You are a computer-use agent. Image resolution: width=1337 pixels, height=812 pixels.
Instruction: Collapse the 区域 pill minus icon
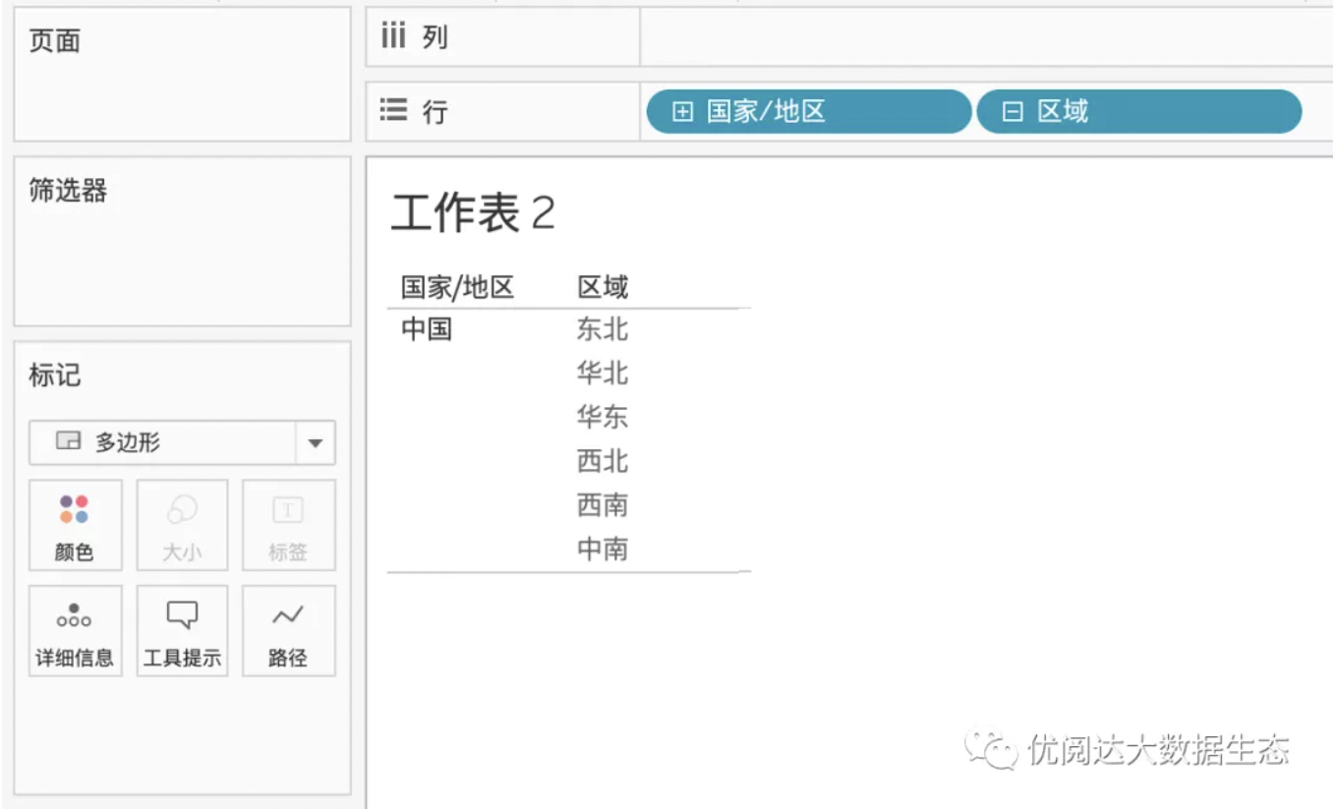(1013, 112)
